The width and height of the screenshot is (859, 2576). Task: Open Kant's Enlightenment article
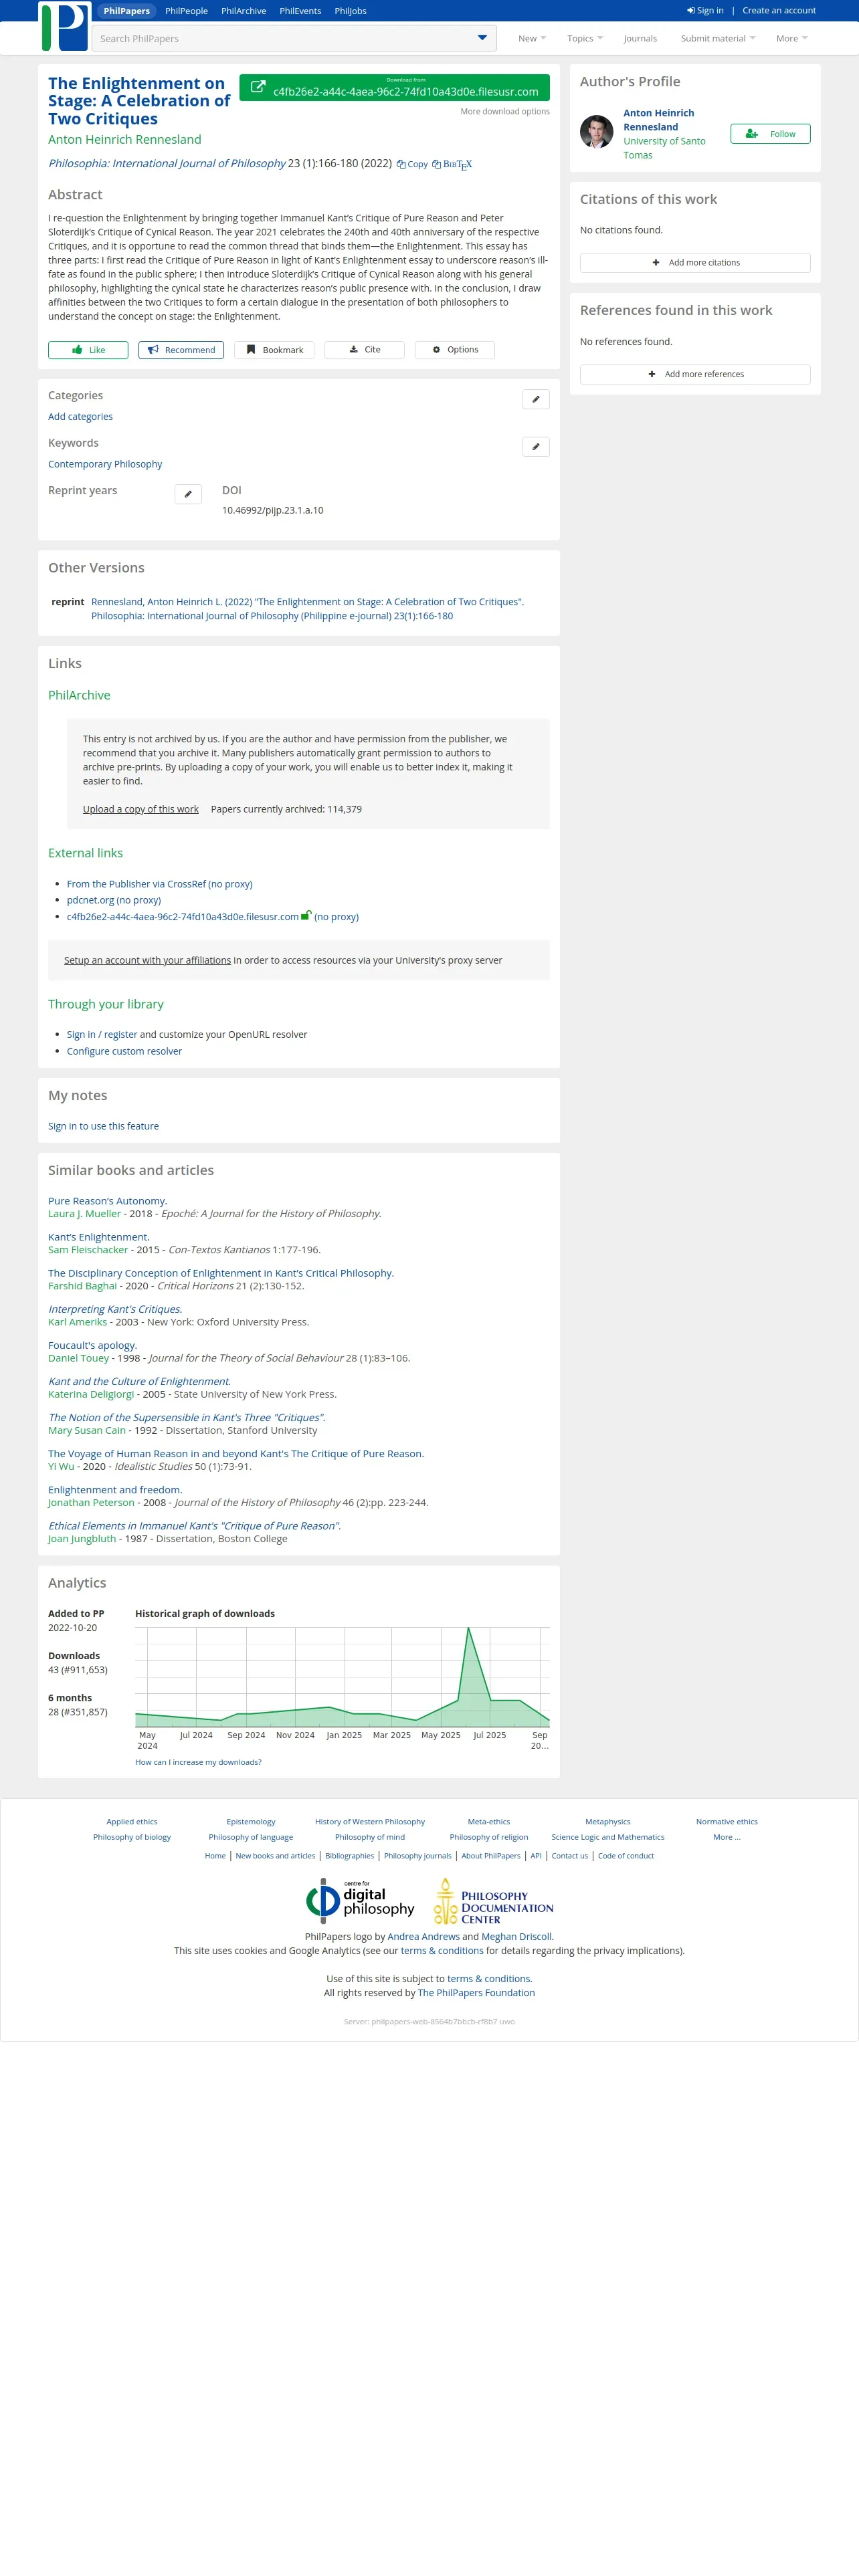coord(98,1237)
